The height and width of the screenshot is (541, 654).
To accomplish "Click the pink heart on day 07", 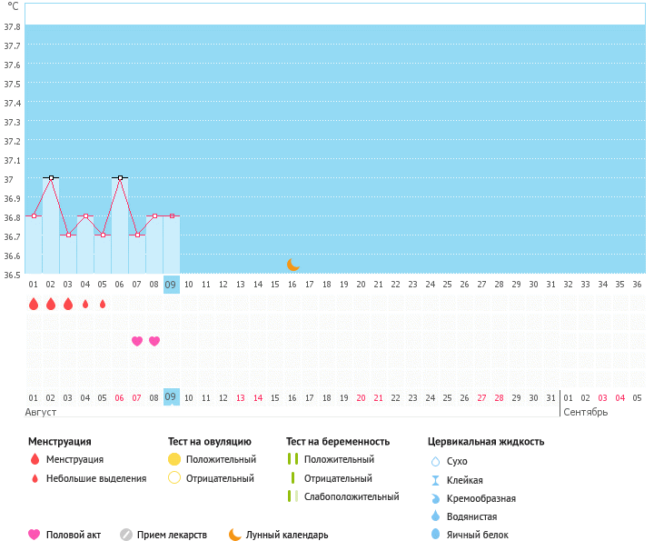I will coord(137,341).
